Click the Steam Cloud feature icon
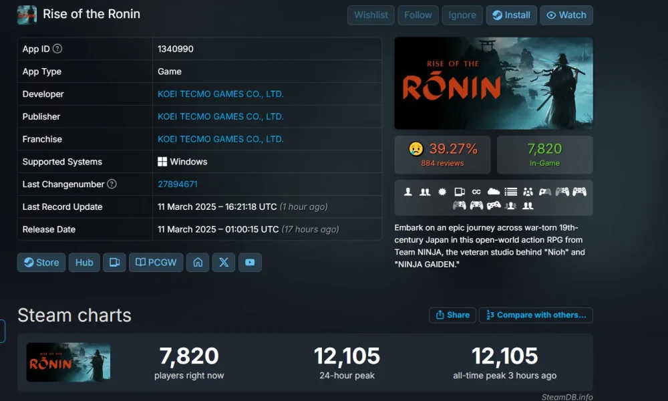668x401 pixels. pos(494,192)
